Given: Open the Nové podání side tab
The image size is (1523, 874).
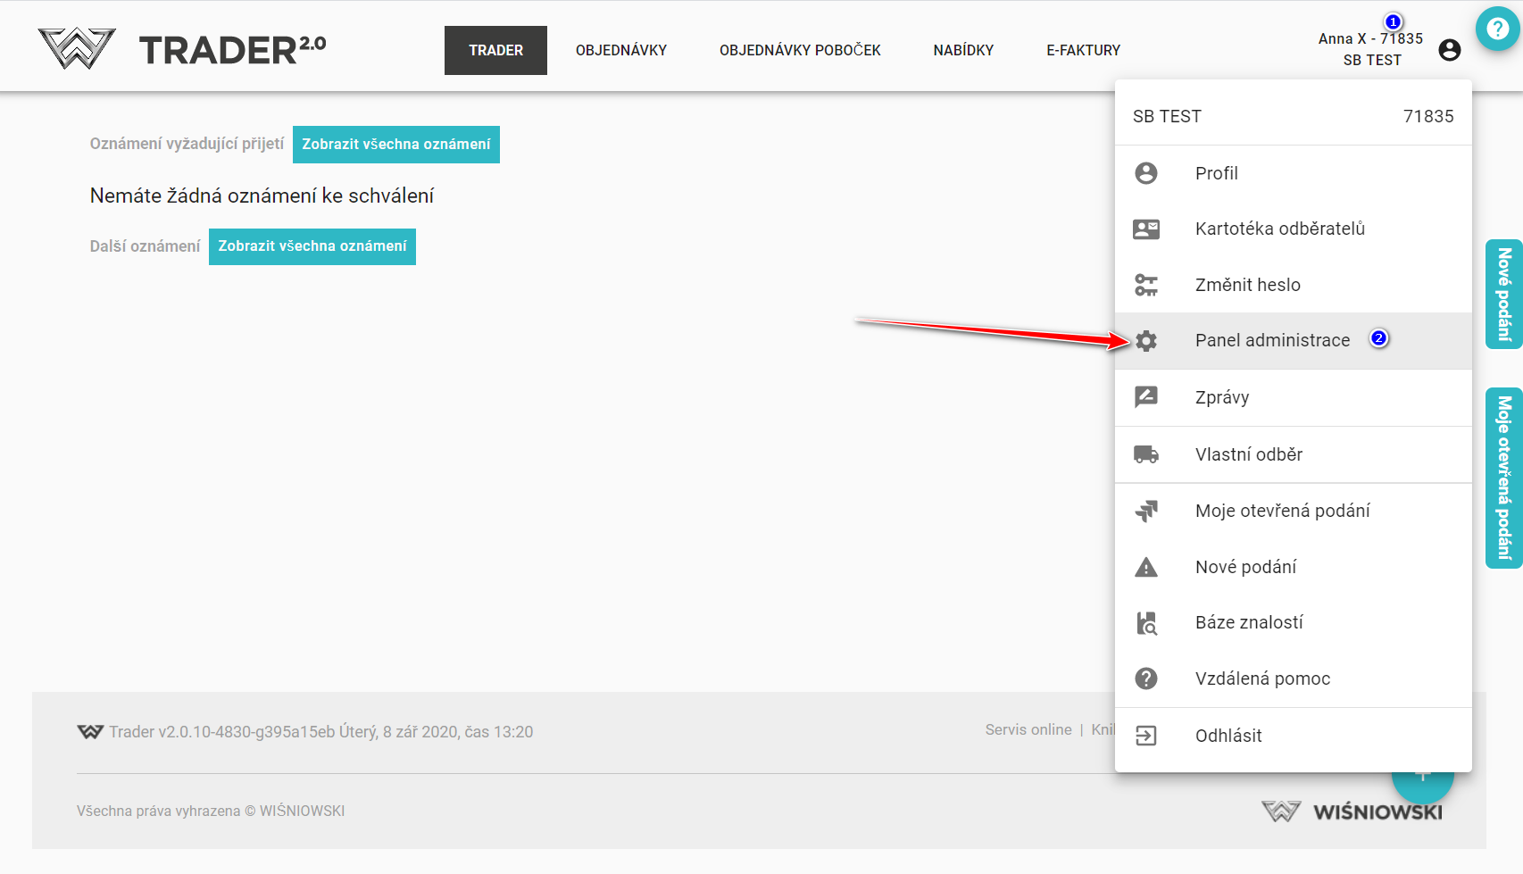Looking at the screenshot, I should (x=1504, y=294).
